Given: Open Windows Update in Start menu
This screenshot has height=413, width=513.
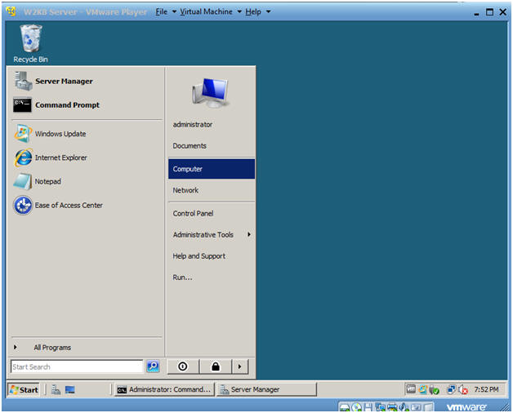Looking at the screenshot, I should pos(87,134).
